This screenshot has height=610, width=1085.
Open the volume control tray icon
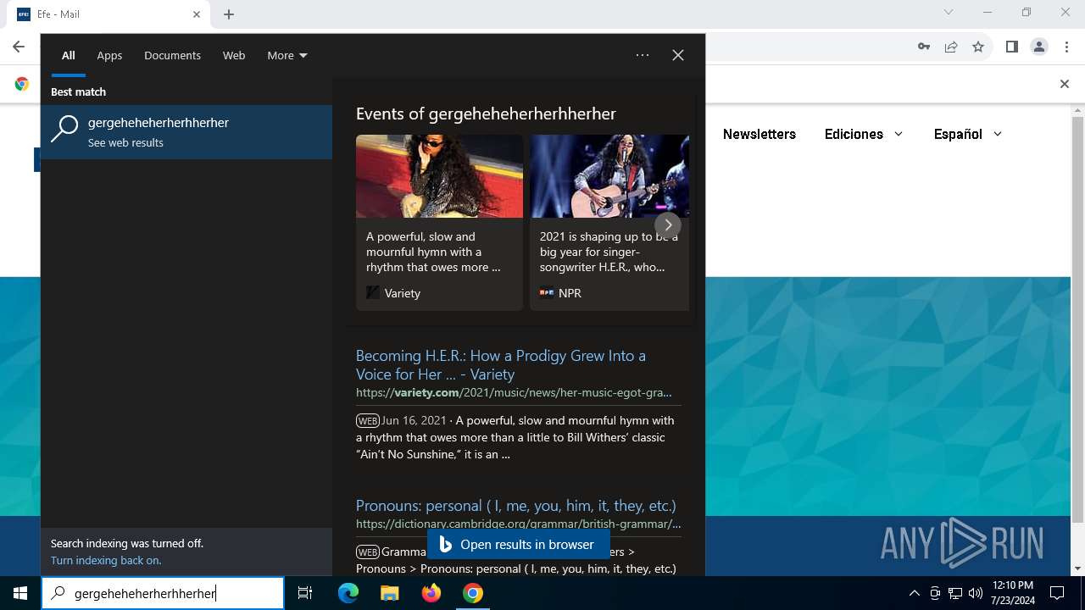976,593
